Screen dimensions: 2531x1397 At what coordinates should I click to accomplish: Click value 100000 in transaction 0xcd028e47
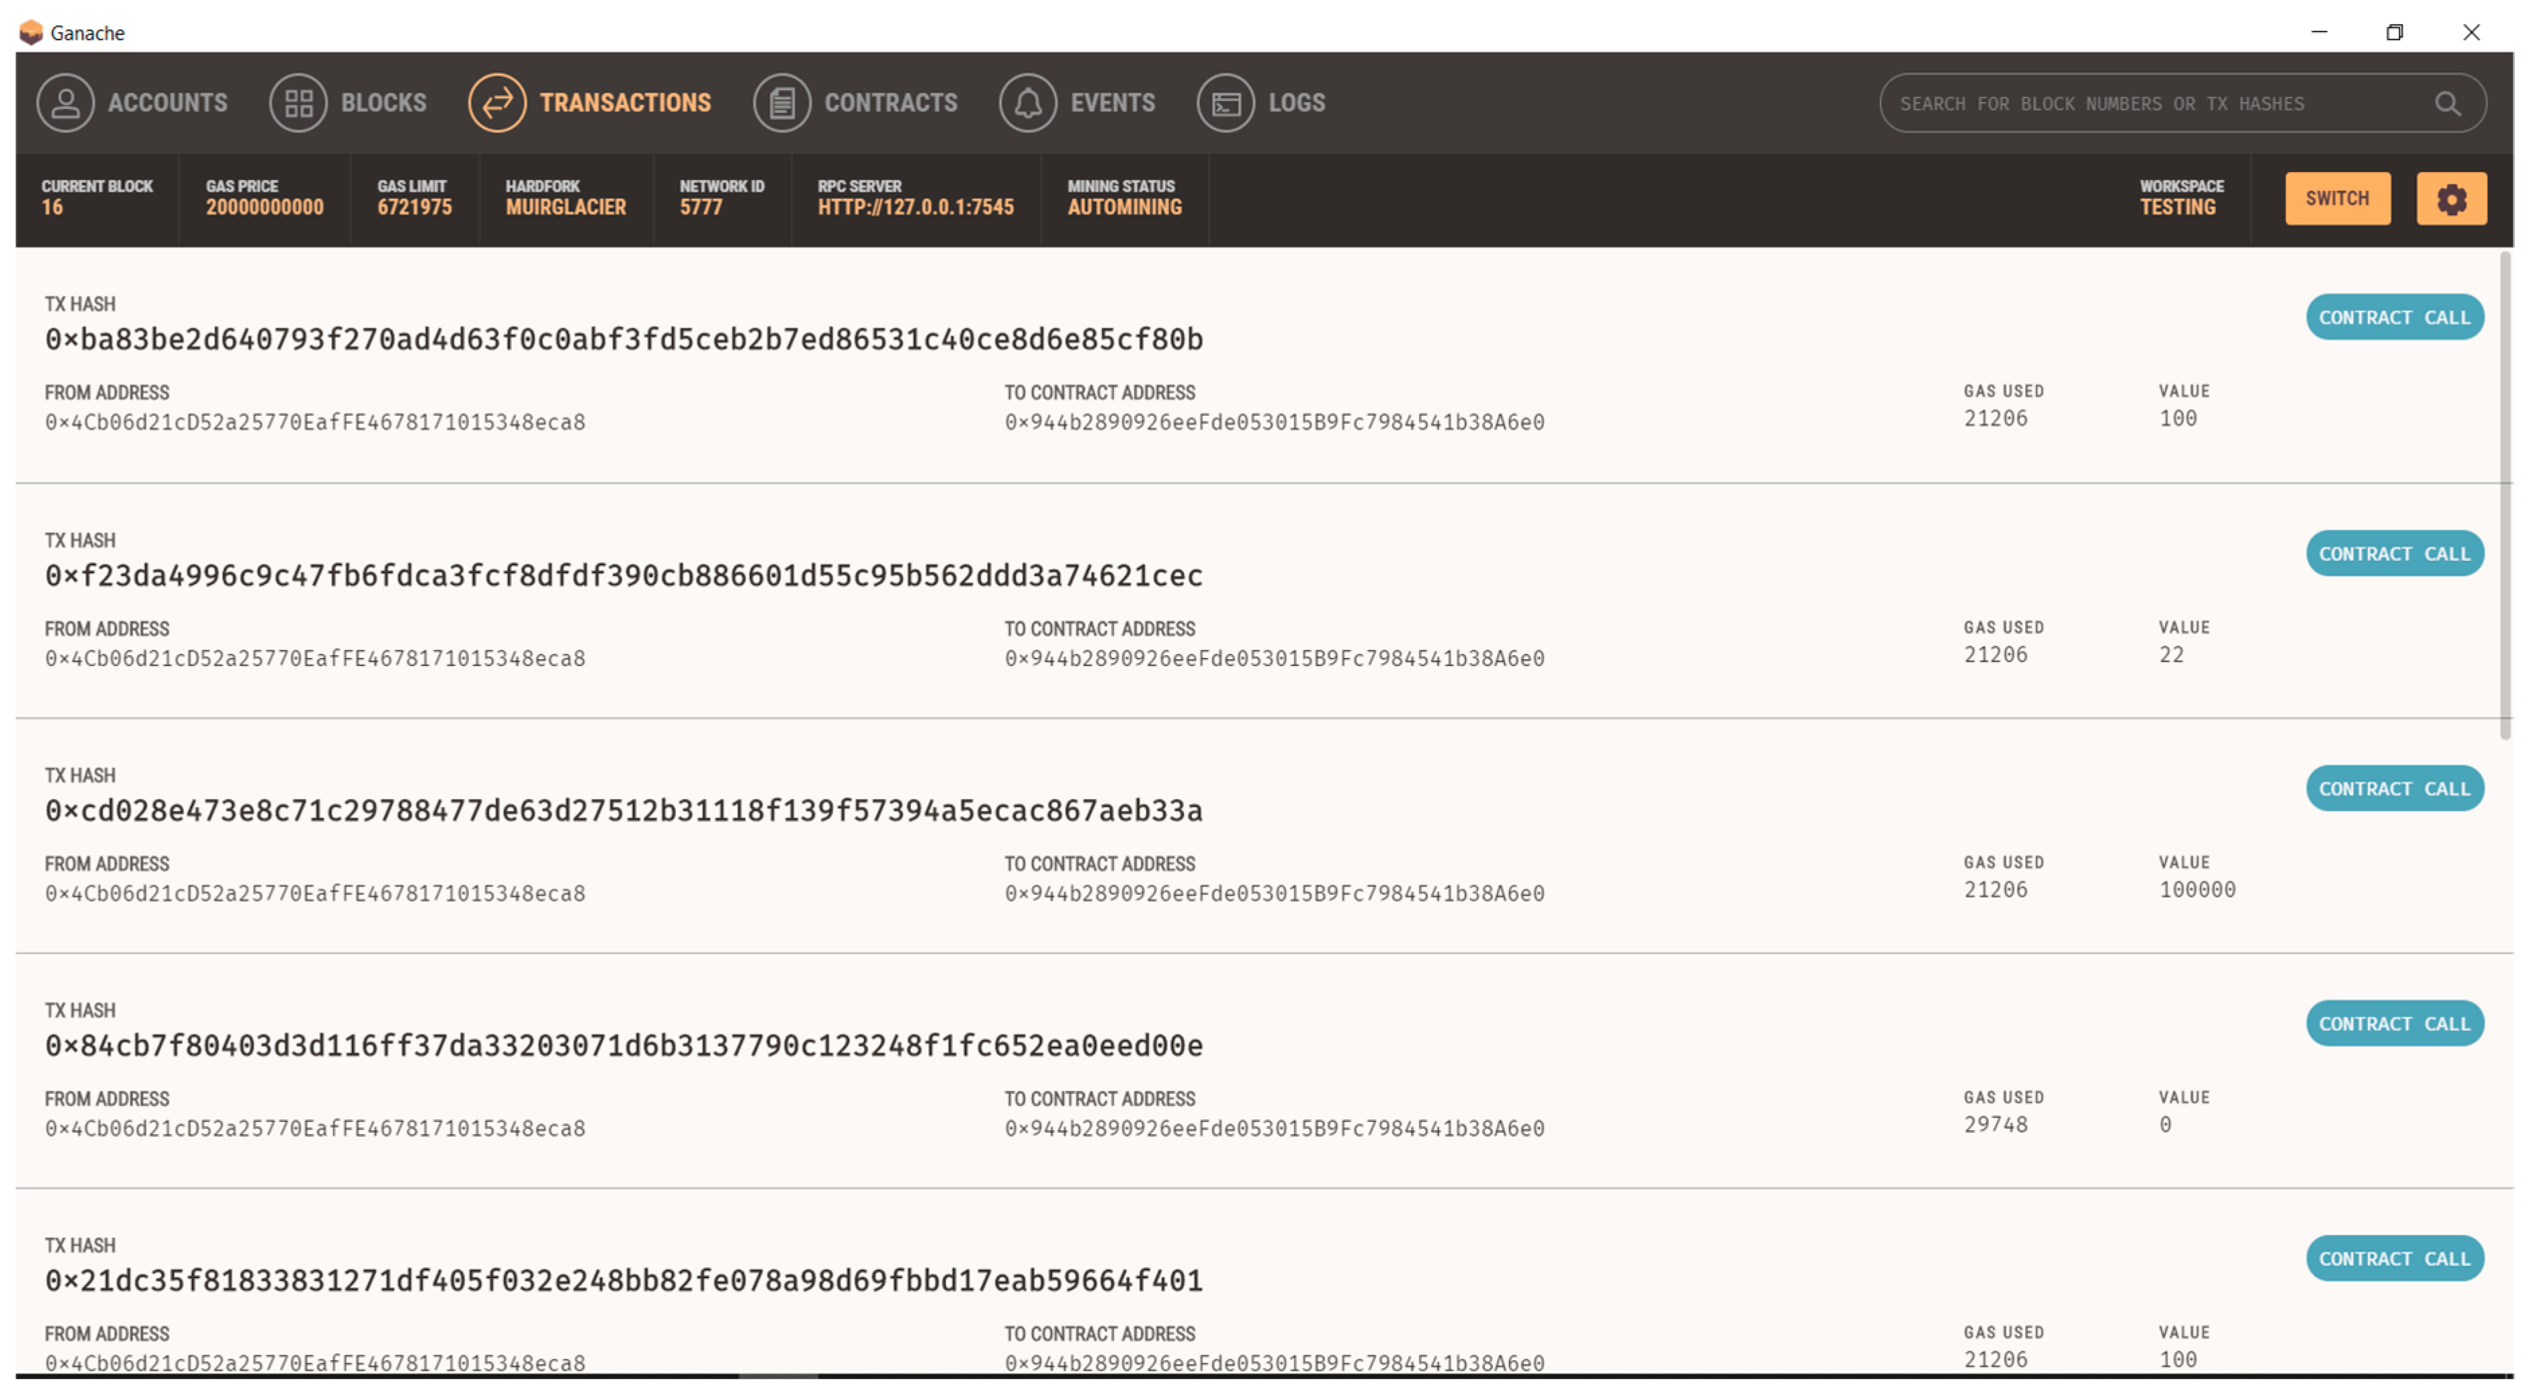pos(2197,889)
